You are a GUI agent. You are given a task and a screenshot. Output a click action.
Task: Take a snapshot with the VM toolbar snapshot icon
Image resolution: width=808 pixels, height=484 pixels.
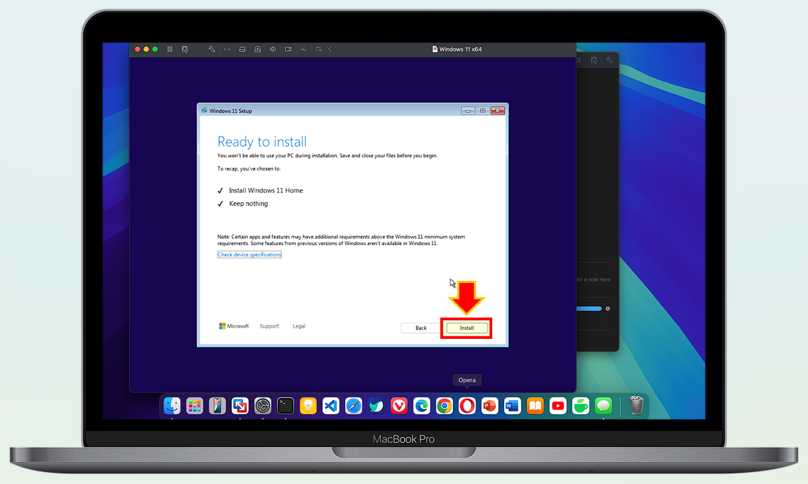click(185, 49)
